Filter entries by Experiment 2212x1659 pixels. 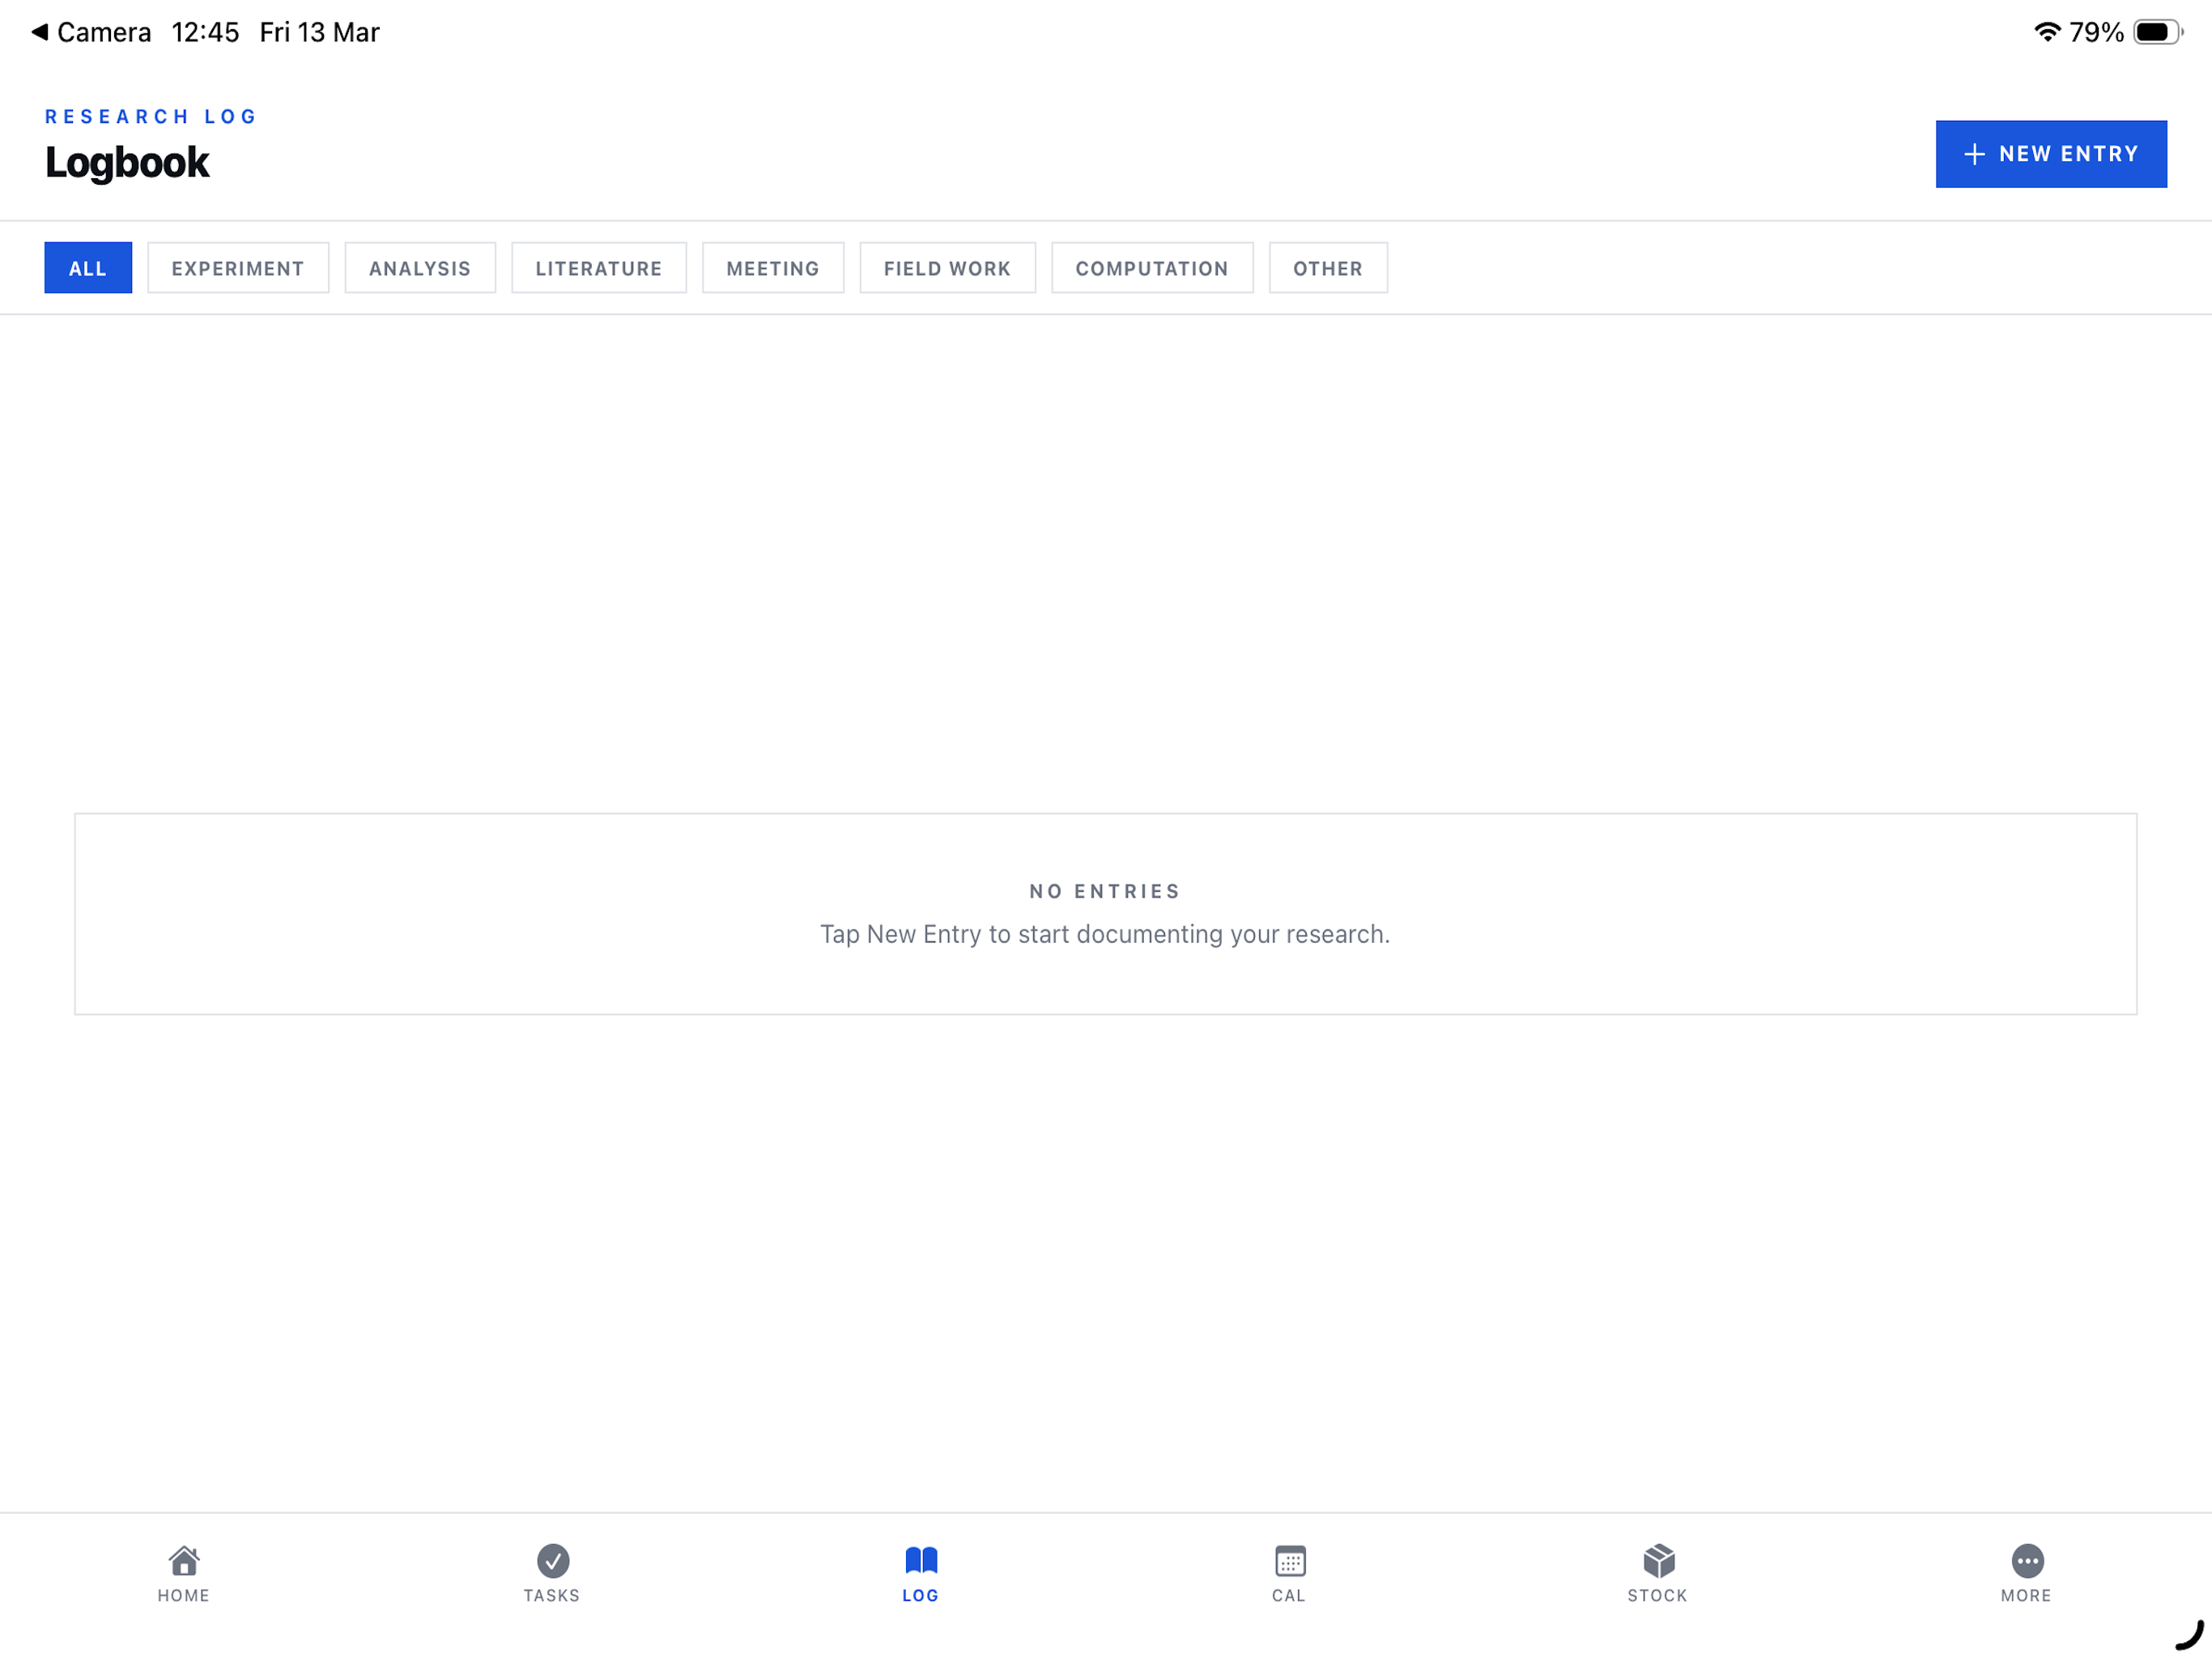click(238, 268)
